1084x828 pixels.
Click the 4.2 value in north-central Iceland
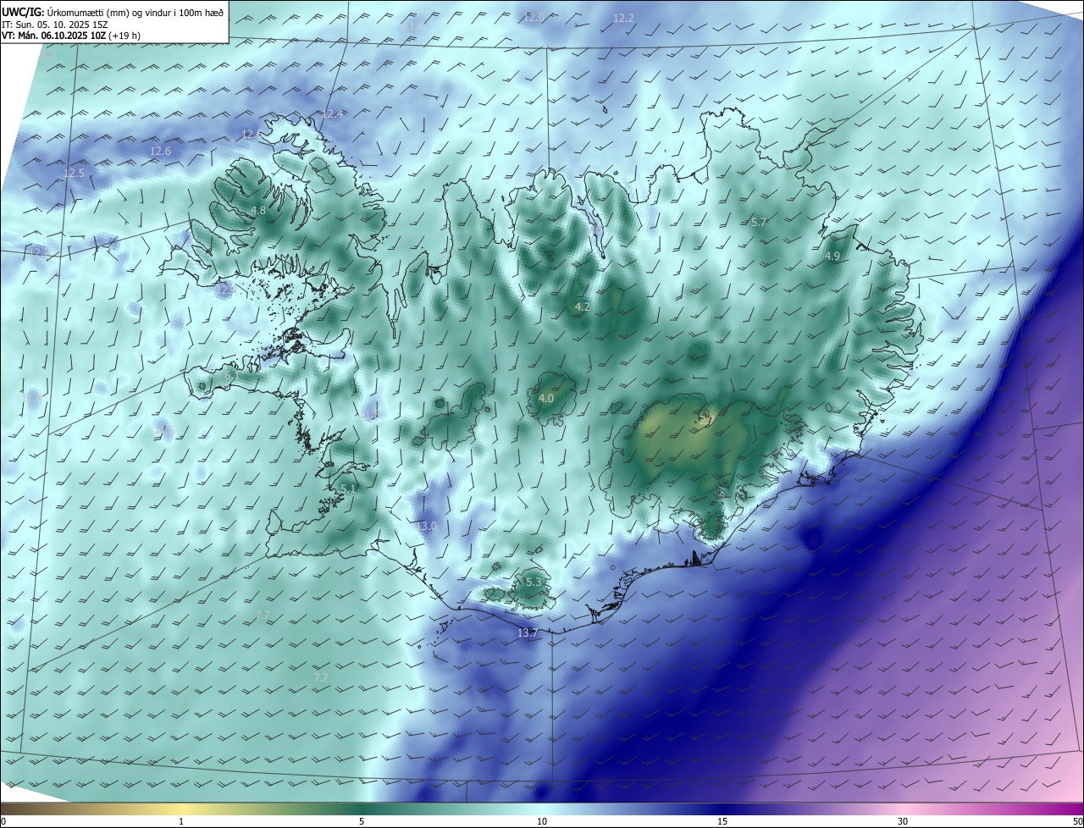coord(582,306)
